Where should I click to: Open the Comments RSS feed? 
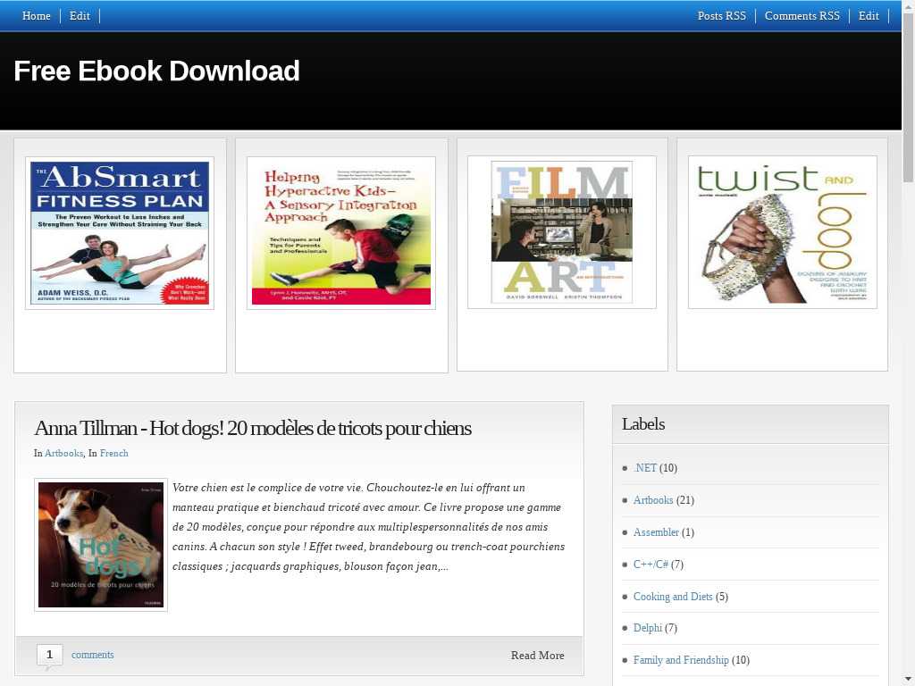click(802, 16)
